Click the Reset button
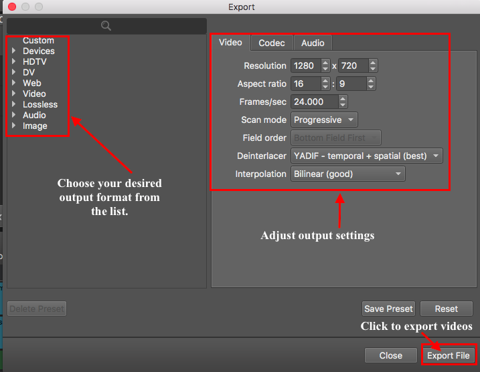The image size is (480, 372). point(447,309)
